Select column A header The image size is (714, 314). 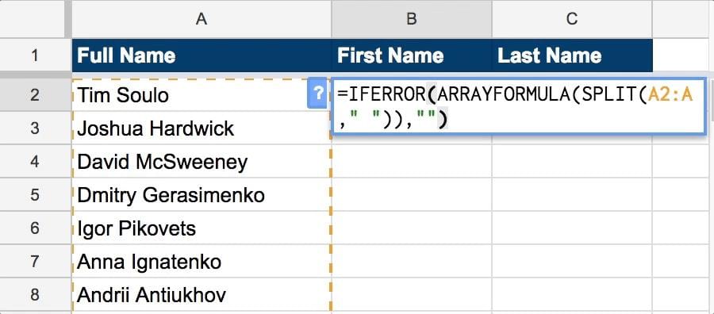tap(202, 19)
